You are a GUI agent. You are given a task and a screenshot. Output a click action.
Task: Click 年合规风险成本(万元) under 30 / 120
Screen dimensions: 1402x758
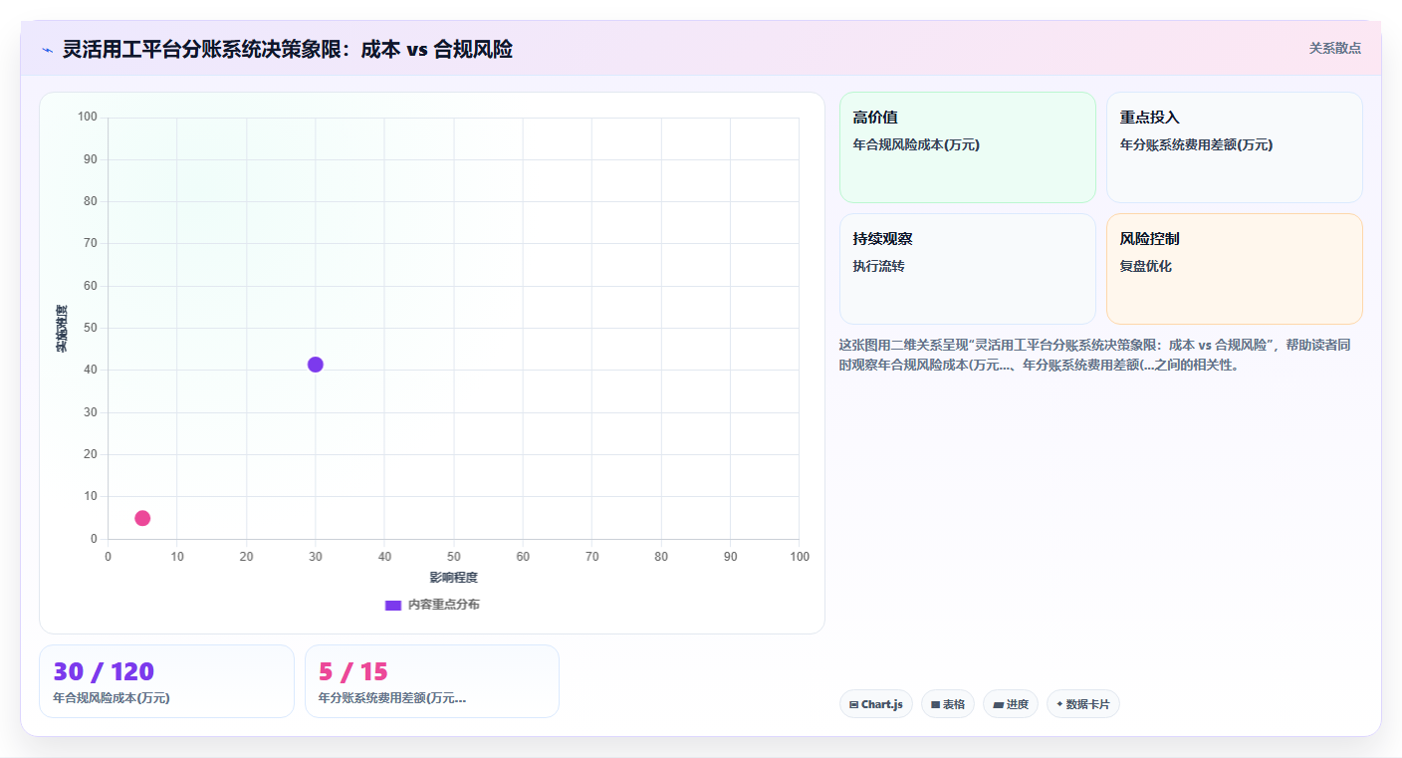tap(112, 698)
